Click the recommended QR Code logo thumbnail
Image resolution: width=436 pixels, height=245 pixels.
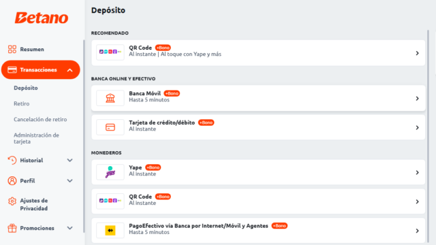(110, 52)
